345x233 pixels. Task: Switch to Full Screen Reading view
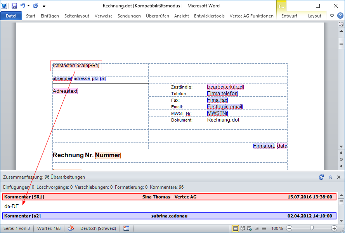coord(243,228)
